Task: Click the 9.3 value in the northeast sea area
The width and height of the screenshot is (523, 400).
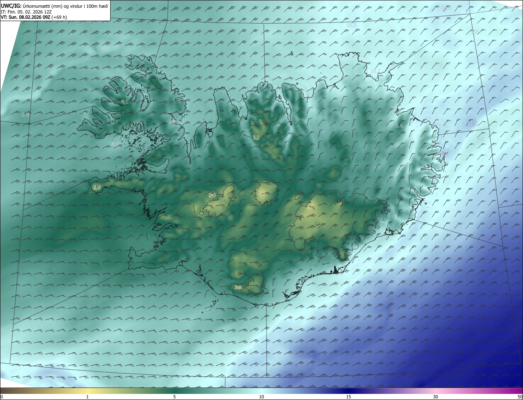Action: [x=438, y=64]
